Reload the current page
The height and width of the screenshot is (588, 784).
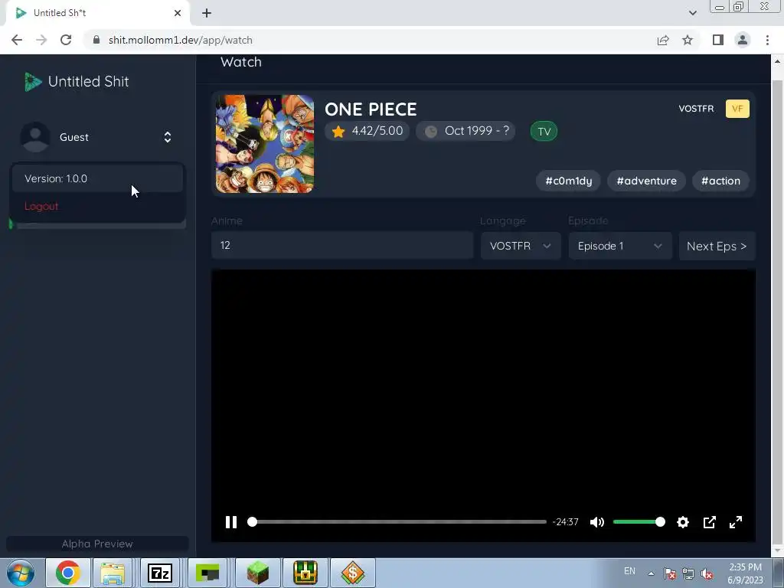(x=66, y=40)
